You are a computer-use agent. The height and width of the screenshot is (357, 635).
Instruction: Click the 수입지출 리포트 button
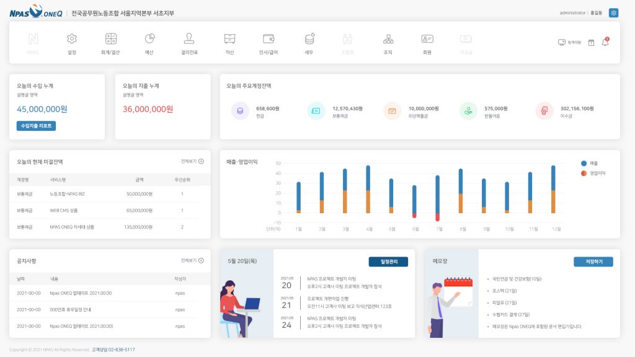click(x=36, y=126)
